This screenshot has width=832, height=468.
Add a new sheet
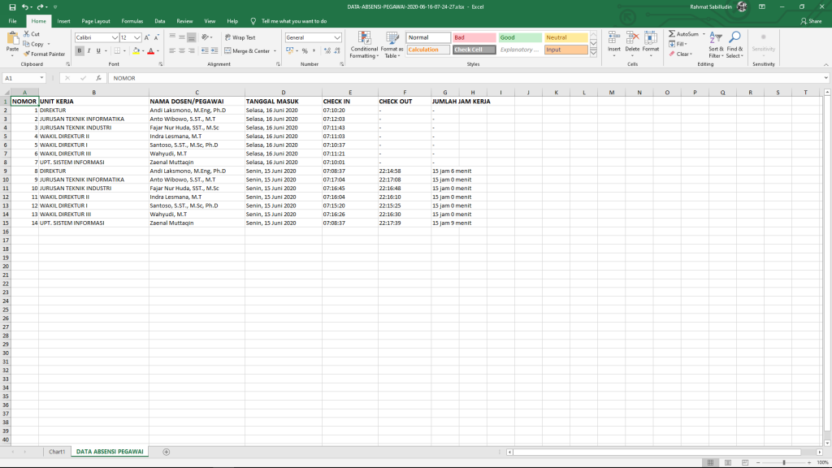(166, 452)
